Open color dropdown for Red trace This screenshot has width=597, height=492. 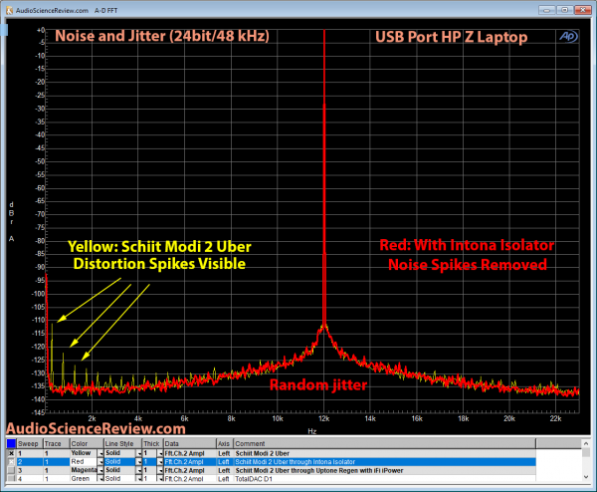pos(100,462)
